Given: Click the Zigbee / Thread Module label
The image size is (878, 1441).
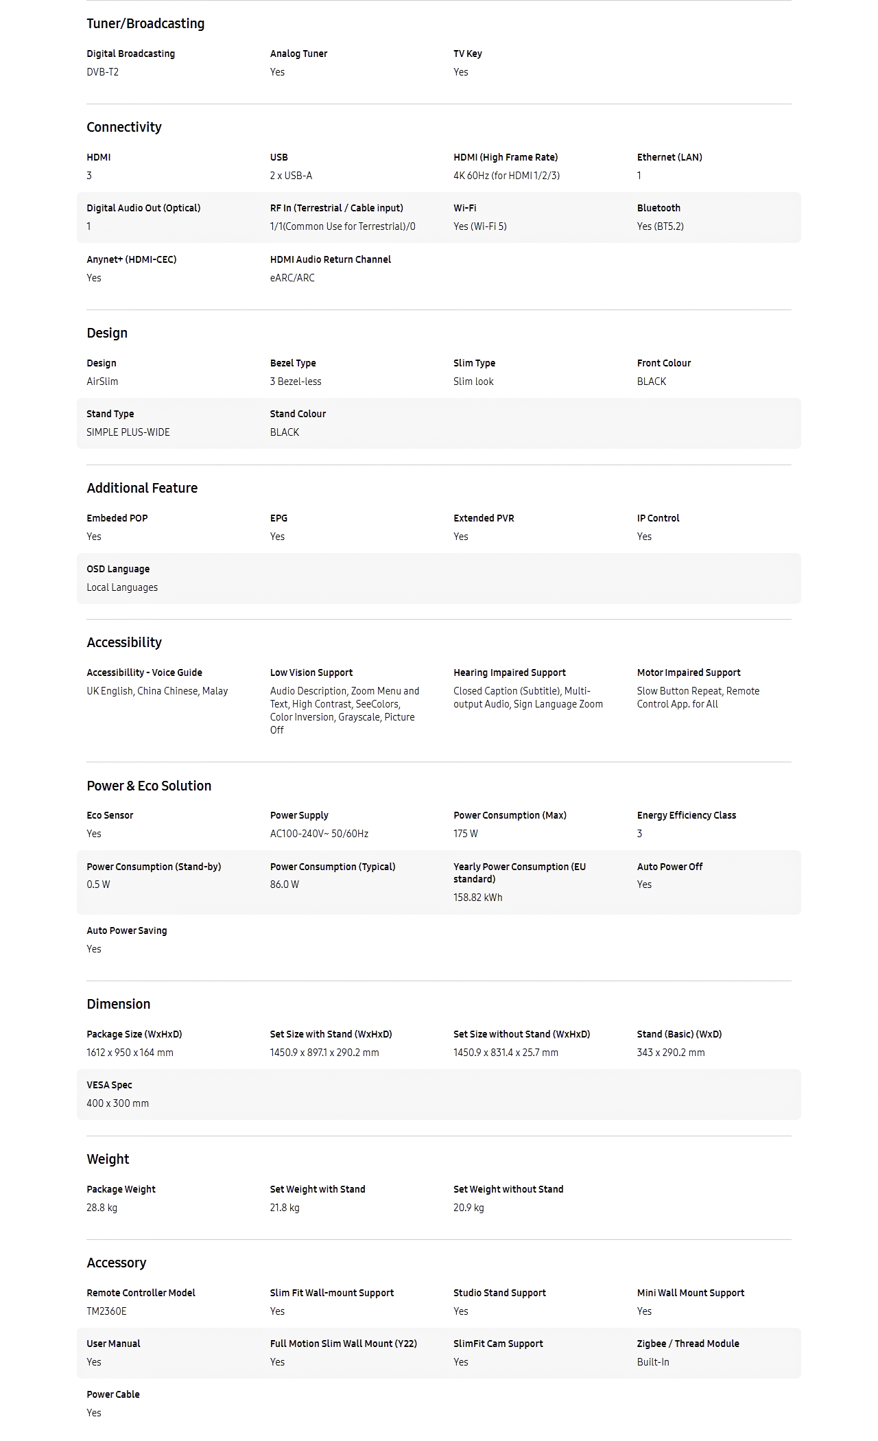Looking at the screenshot, I should pos(688,1344).
